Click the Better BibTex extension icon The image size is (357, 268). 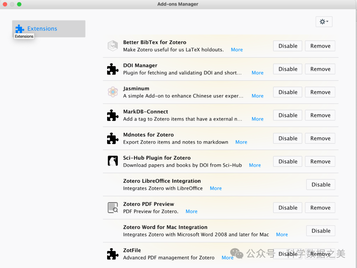coord(113,46)
